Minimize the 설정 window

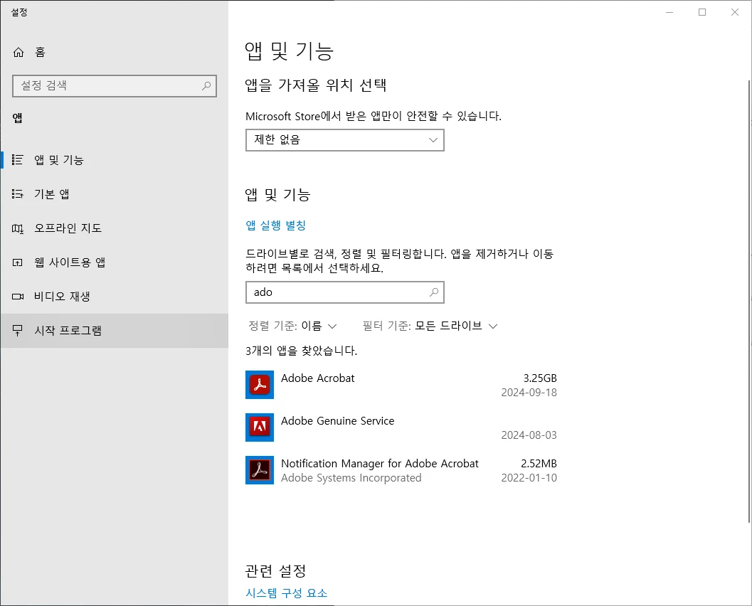click(x=669, y=13)
